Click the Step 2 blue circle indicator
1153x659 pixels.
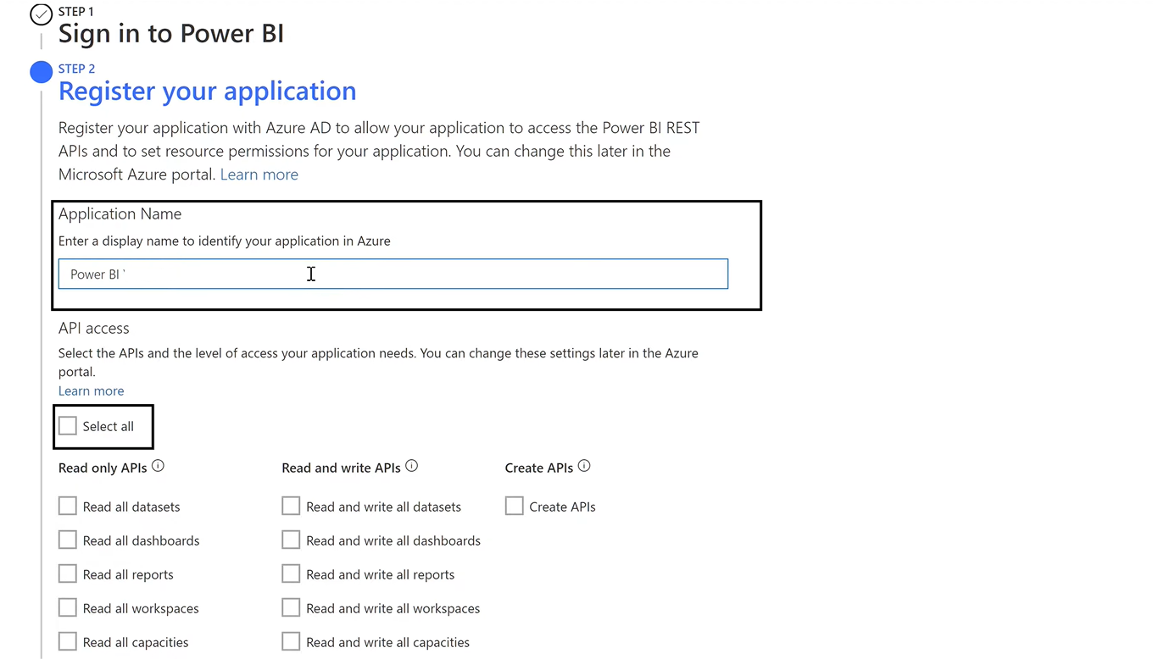(41, 72)
